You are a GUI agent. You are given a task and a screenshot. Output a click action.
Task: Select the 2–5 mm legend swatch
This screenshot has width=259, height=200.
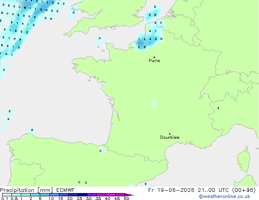[x=35, y=195]
